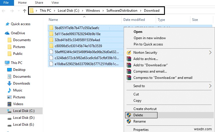The width and height of the screenshot is (215, 132).
Task: Select Windows in the address breadcrumb
Action: (93, 11)
